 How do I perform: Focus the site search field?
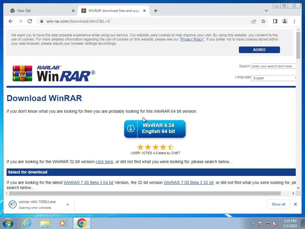coord(273,66)
